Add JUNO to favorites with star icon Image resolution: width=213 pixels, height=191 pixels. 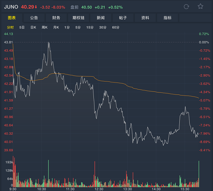[x=201, y=7]
